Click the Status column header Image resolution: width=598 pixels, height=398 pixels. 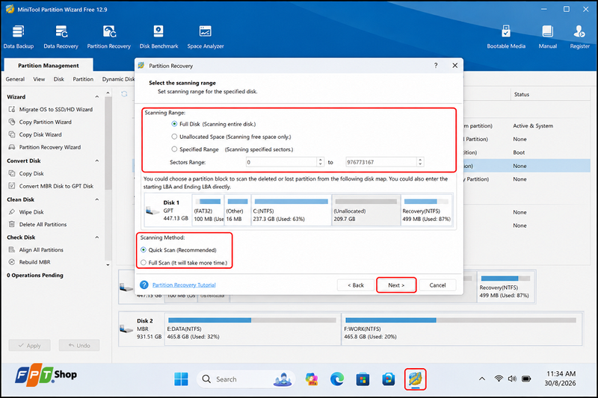(x=521, y=94)
